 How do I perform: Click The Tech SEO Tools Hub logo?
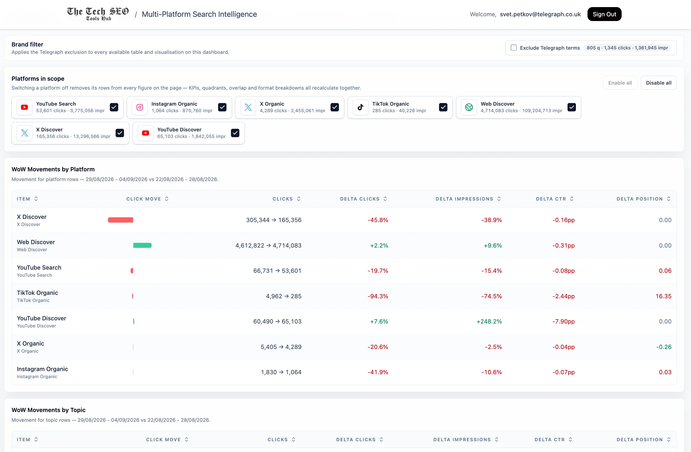coord(98,14)
